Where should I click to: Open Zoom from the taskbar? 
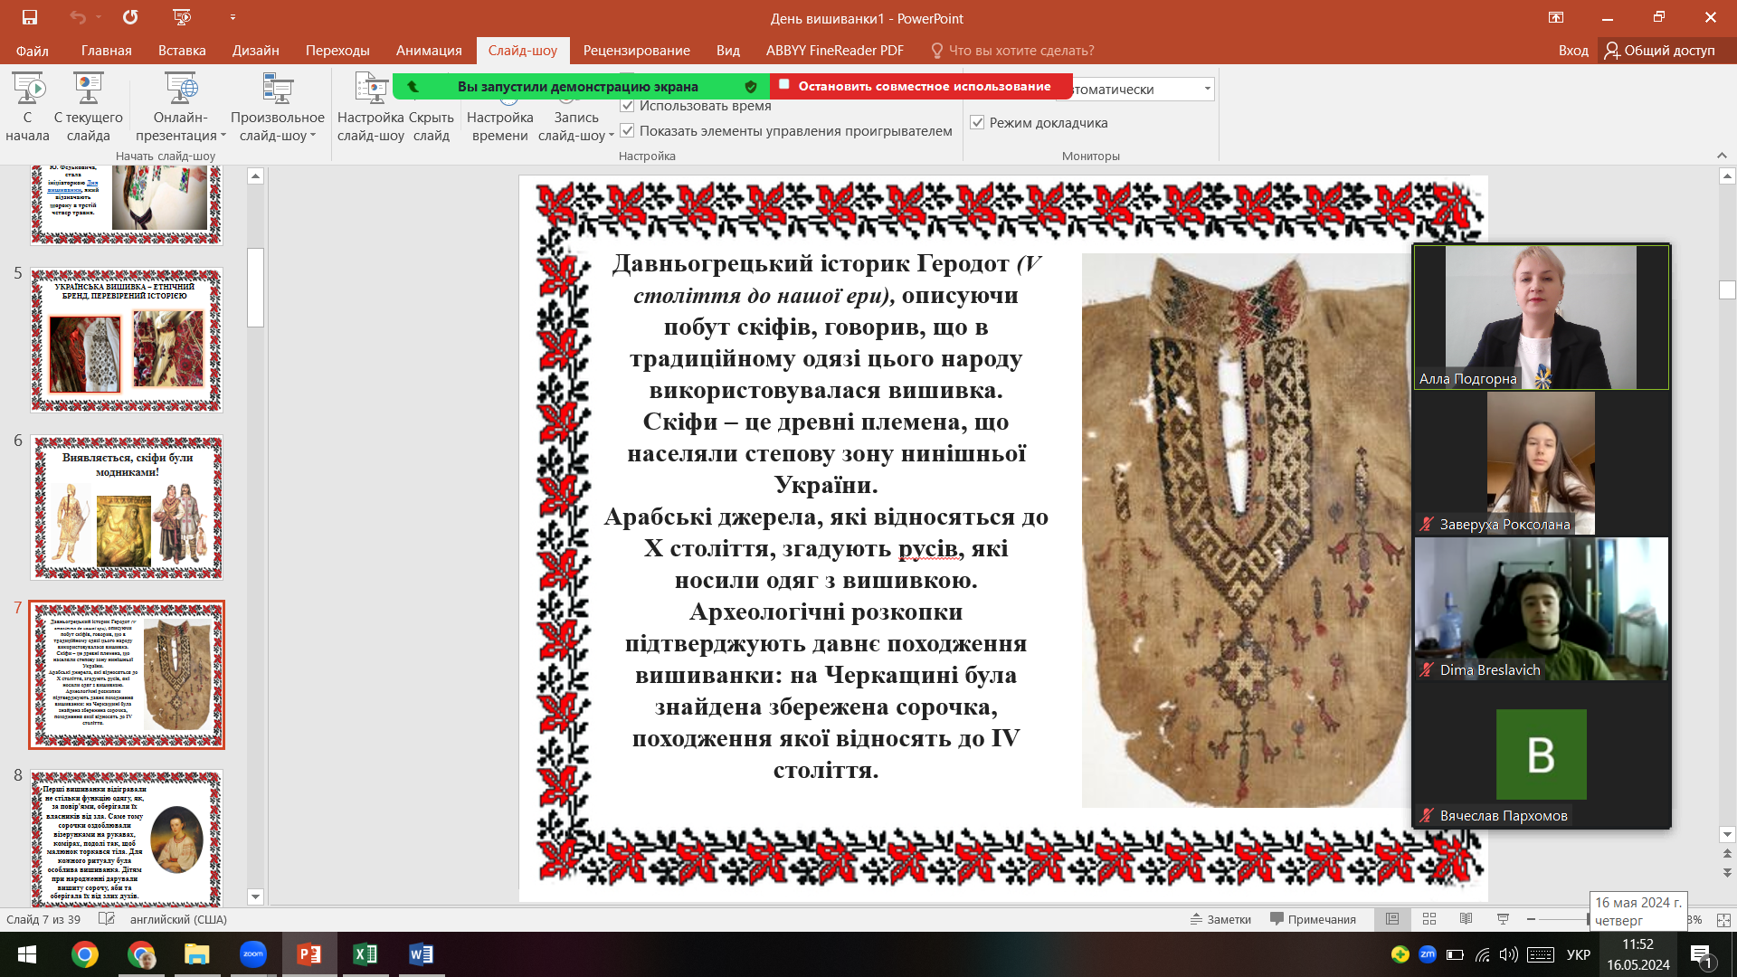pos(253,954)
